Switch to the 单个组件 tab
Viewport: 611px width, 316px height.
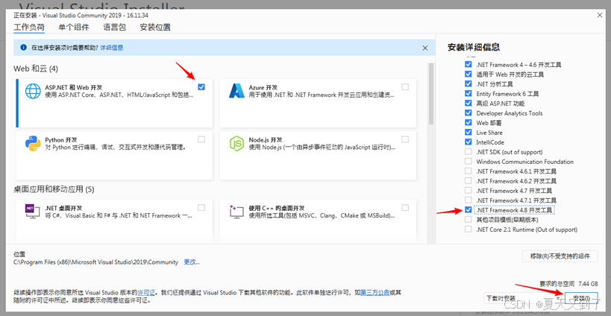coord(74,28)
